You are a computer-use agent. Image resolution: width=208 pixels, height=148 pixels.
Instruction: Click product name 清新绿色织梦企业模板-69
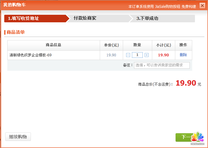30,55
